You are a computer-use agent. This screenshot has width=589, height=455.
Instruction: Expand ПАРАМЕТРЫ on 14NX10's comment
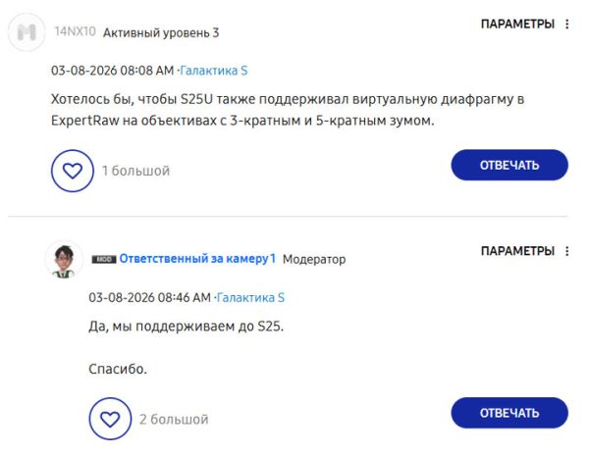[517, 24]
